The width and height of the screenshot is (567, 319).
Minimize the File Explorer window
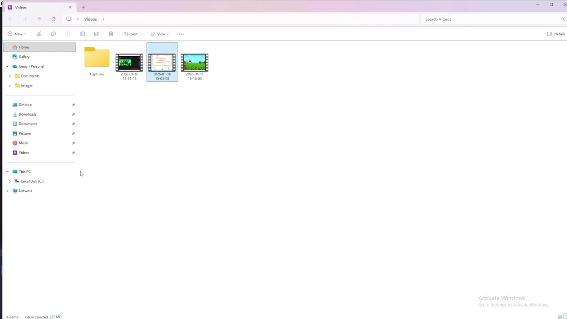coord(538,4)
